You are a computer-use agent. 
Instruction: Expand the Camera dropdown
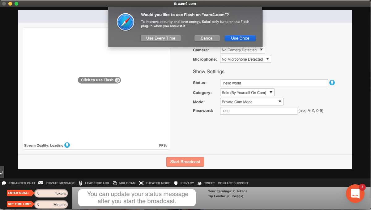point(242,50)
